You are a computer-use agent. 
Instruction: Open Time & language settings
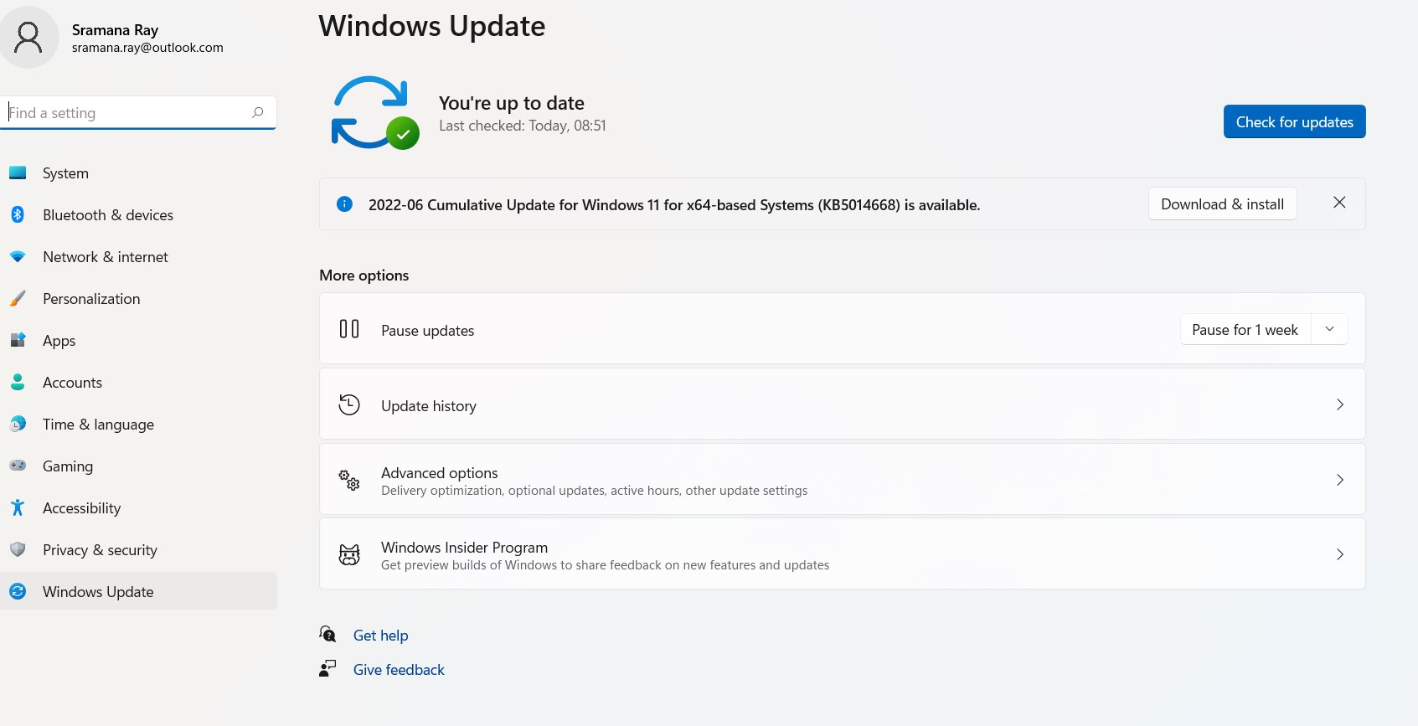[x=138, y=425]
